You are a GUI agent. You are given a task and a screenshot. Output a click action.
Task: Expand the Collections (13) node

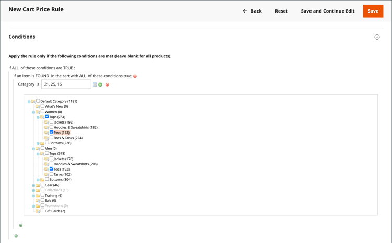33,190
